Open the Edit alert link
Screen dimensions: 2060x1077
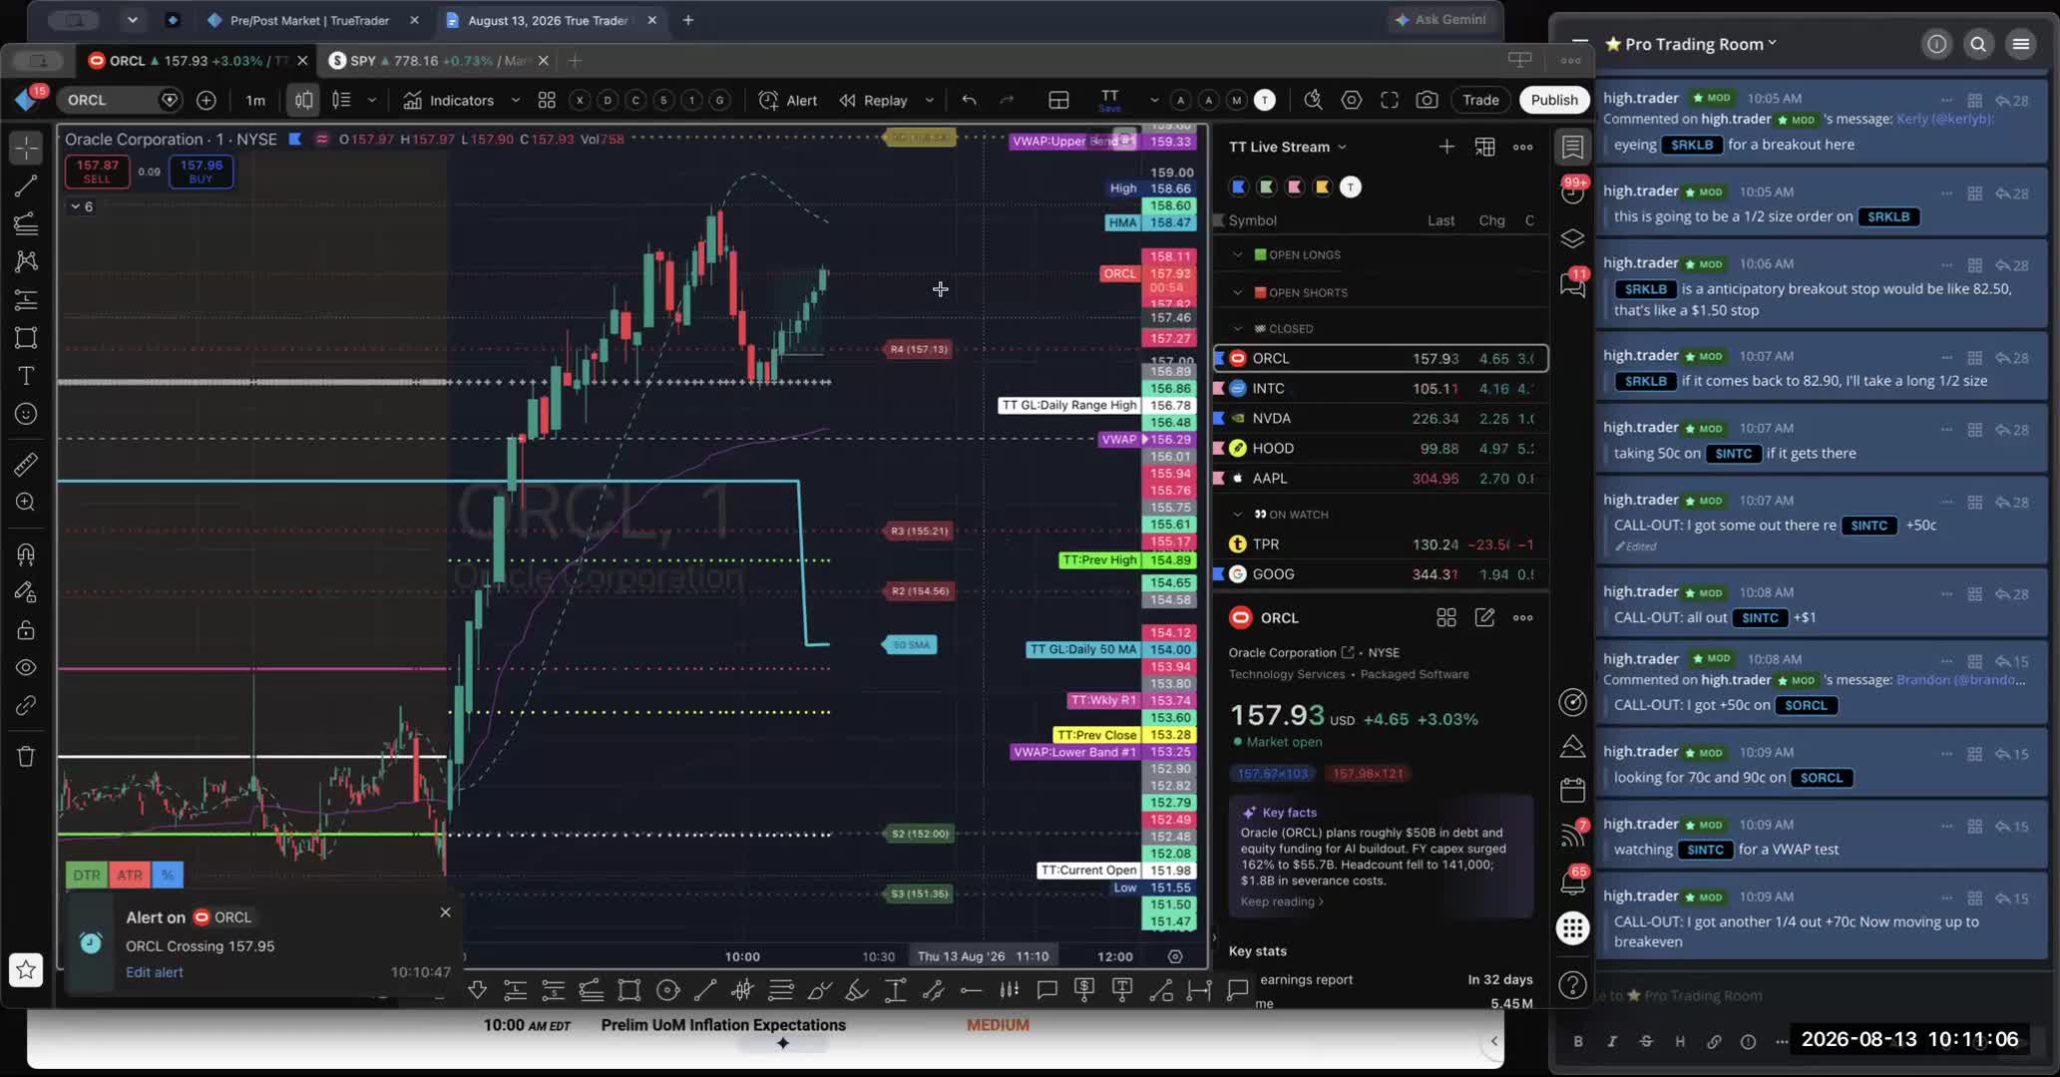click(155, 972)
